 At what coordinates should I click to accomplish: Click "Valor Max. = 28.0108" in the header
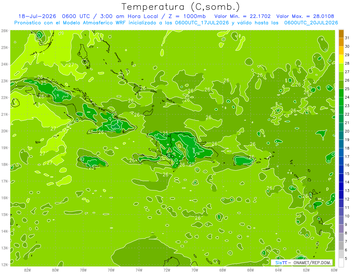(305, 16)
